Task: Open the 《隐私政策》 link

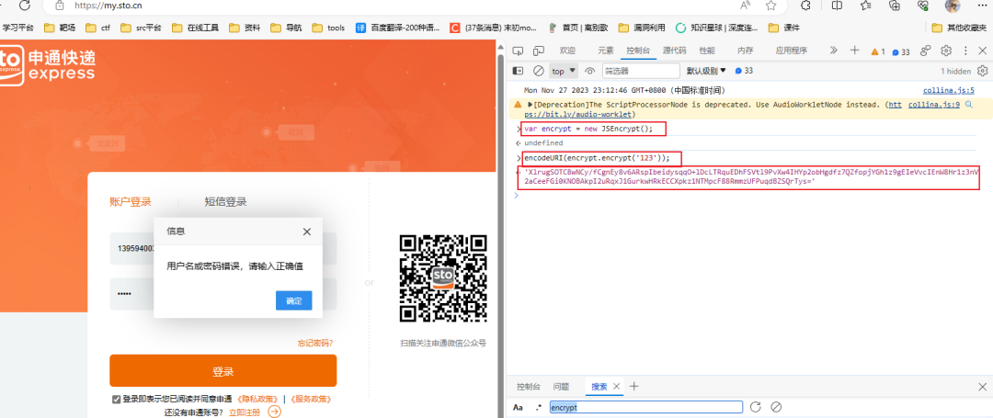Action: coord(257,399)
